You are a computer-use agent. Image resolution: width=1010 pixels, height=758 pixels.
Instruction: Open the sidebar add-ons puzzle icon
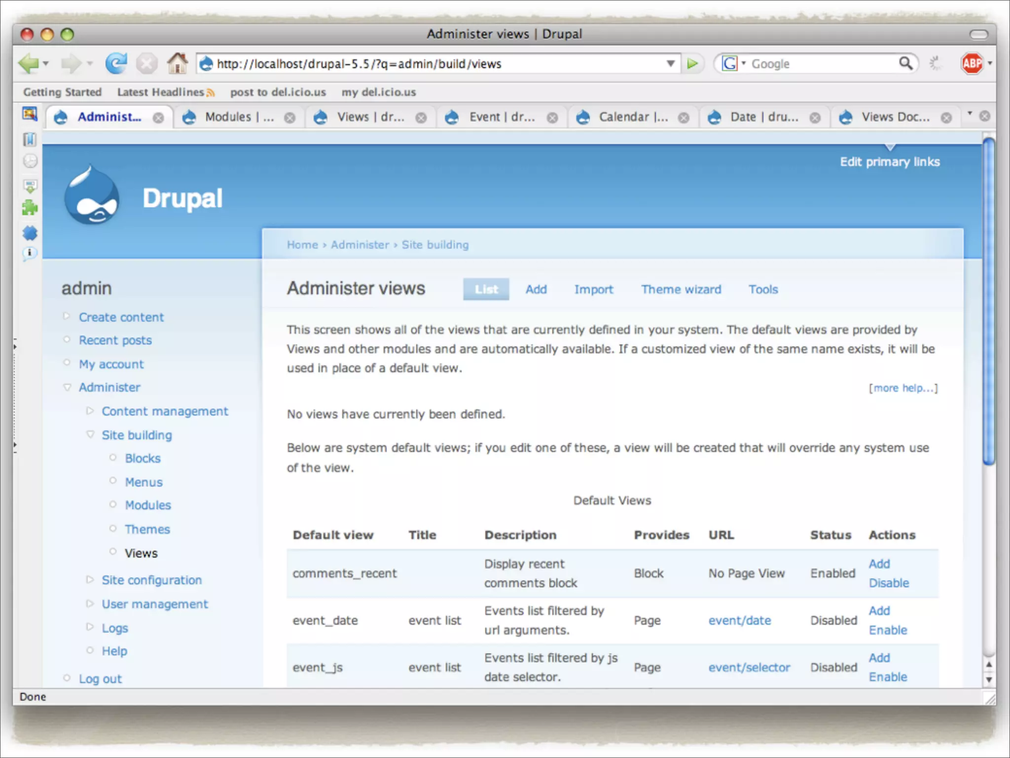pyautogui.click(x=30, y=208)
